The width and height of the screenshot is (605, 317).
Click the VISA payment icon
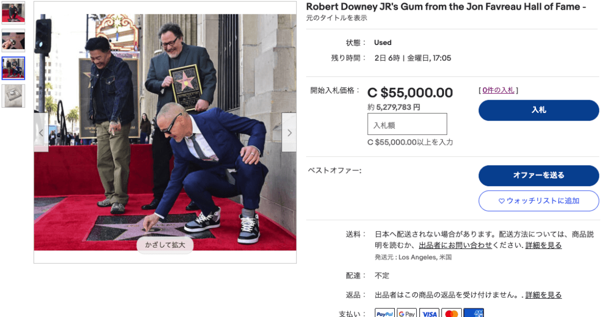(429, 313)
